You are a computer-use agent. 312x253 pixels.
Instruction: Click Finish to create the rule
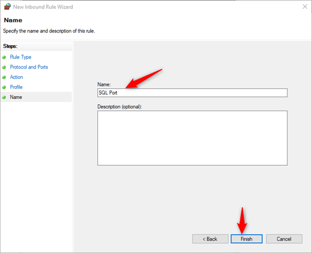[246, 239]
